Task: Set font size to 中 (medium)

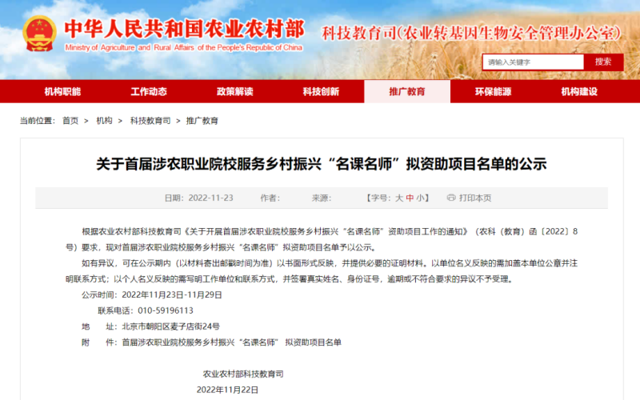Action: pos(410,198)
